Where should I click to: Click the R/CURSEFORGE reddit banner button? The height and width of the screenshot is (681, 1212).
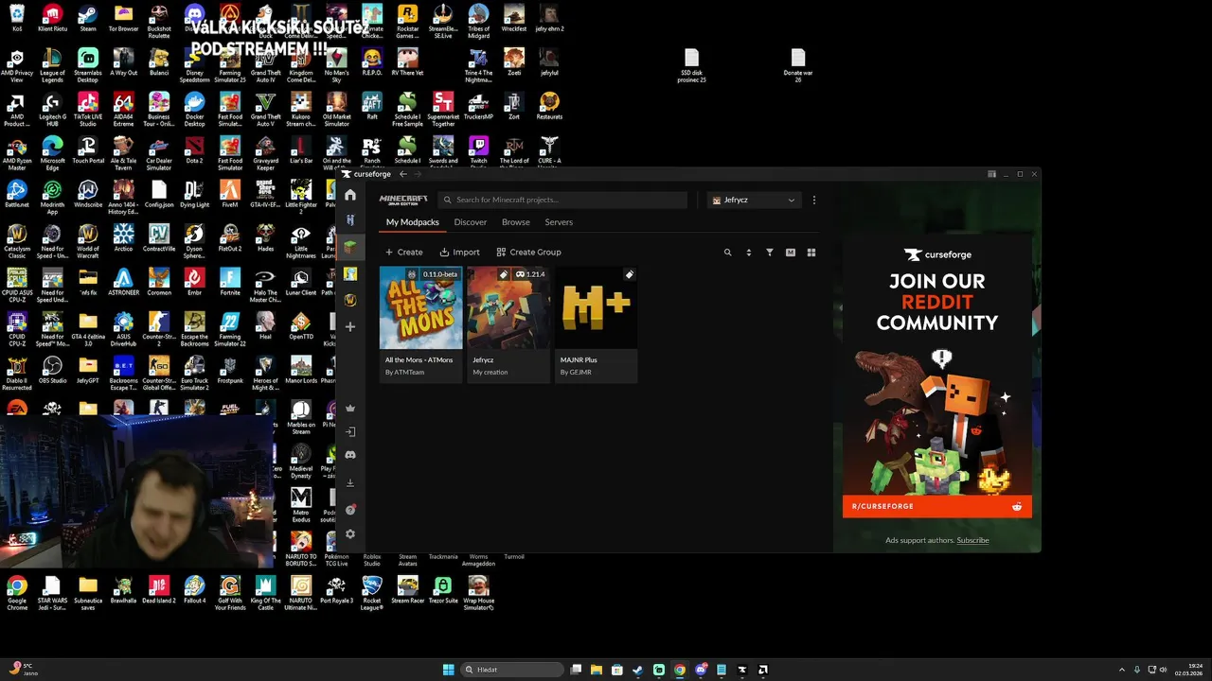pyautogui.click(x=937, y=506)
